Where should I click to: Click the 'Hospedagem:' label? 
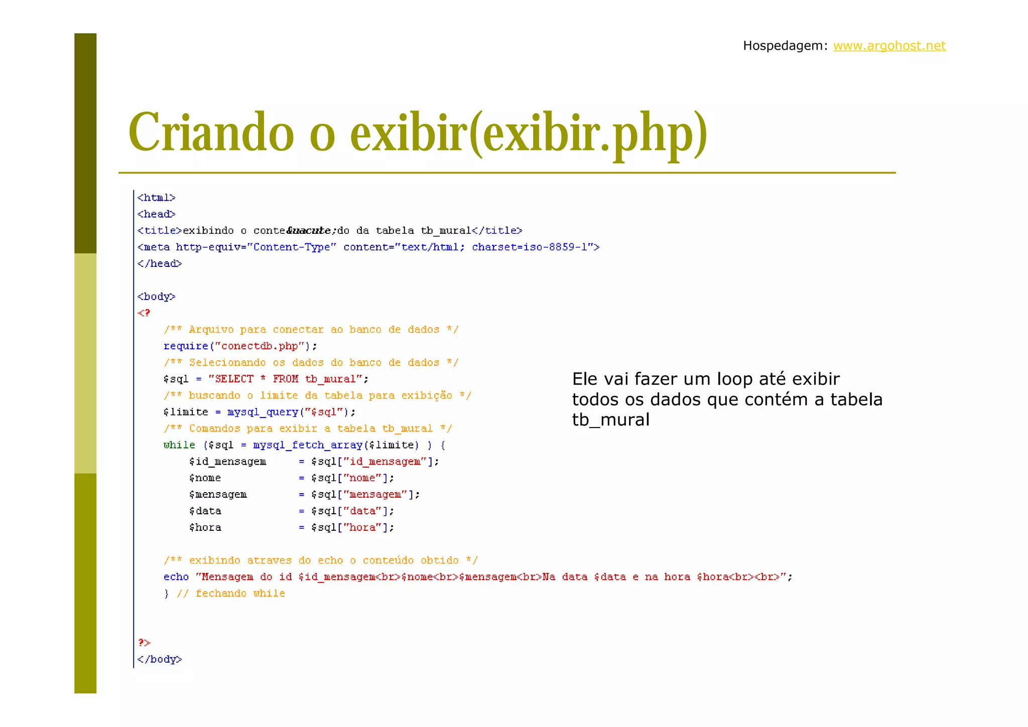click(785, 46)
